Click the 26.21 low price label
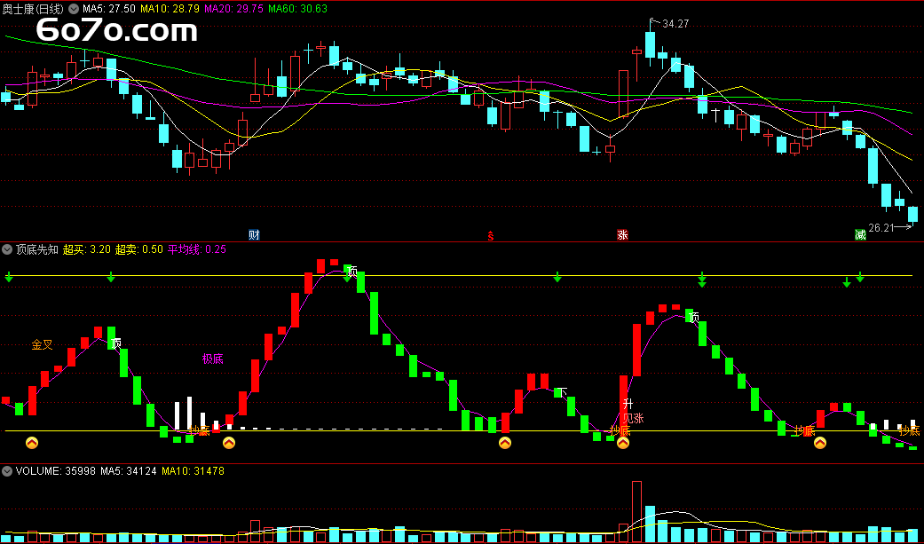Screen dimensions: 924x544 pos(881,227)
